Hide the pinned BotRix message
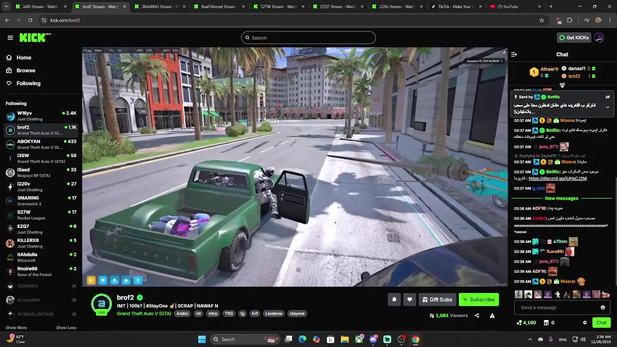Viewport: 617px width, 347px height. [x=607, y=97]
